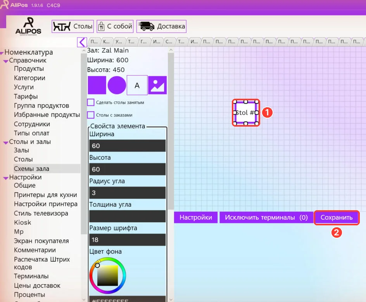Toggle the Столы с заказами checkbox
This screenshot has height=302, width=366.
pyautogui.click(x=91, y=115)
